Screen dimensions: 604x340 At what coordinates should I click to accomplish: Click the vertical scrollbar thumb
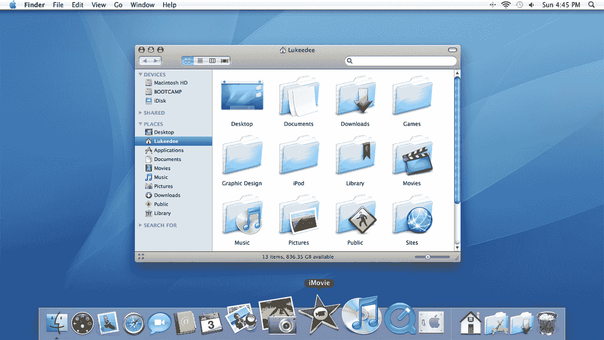pos(457,140)
